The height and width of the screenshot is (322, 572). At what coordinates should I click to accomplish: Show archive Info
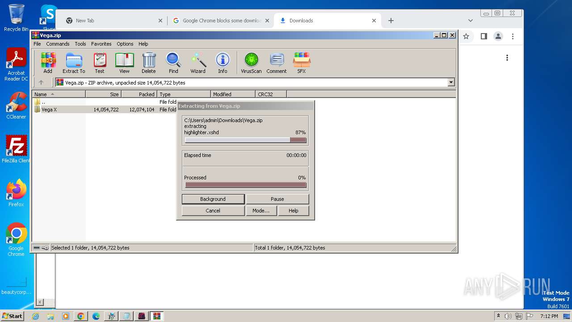(223, 63)
